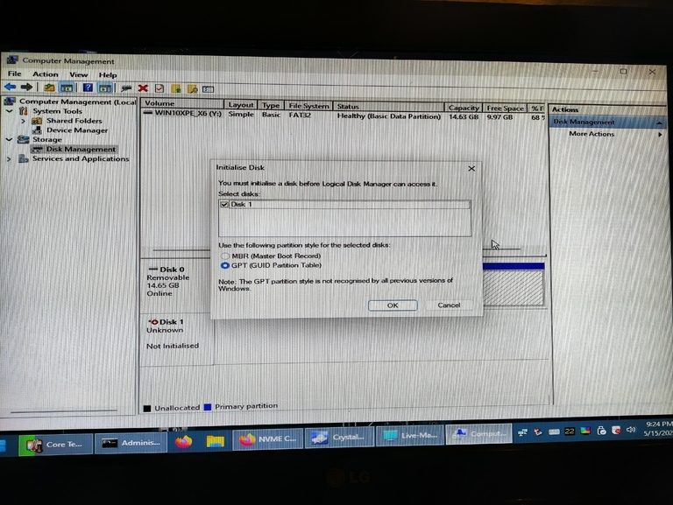Select Device Manager in the tree

pyautogui.click(x=77, y=130)
